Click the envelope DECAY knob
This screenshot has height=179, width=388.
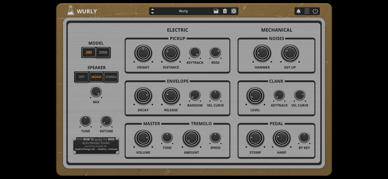[x=143, y=96]
